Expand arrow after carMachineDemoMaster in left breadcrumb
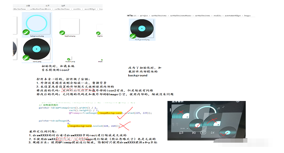 [x=53, y=9]
